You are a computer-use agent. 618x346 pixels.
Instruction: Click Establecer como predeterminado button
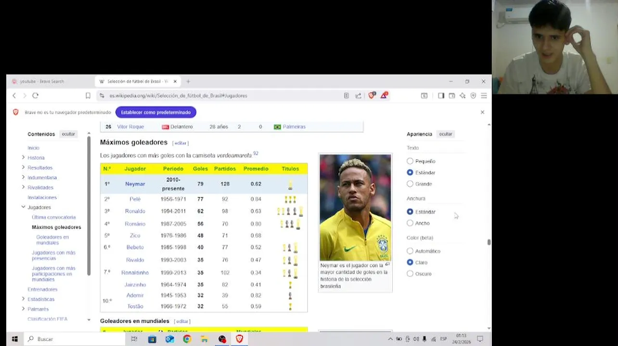pyautogui.click(x=155, y=112)
